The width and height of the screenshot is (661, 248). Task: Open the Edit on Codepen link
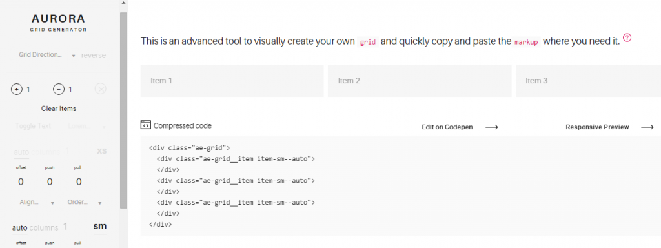point(447,127)
